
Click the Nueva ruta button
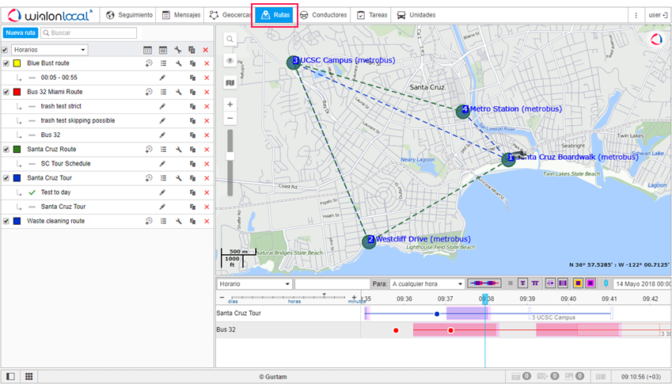tap(20, 33)
